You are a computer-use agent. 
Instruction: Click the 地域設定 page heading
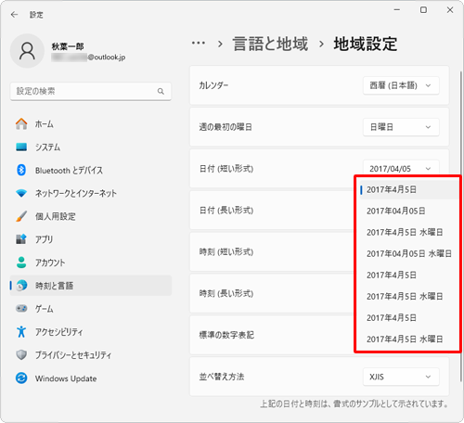pos(366,44)
